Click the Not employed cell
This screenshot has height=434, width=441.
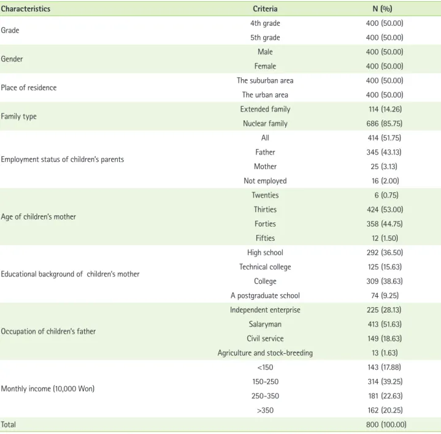coord(265,181)
